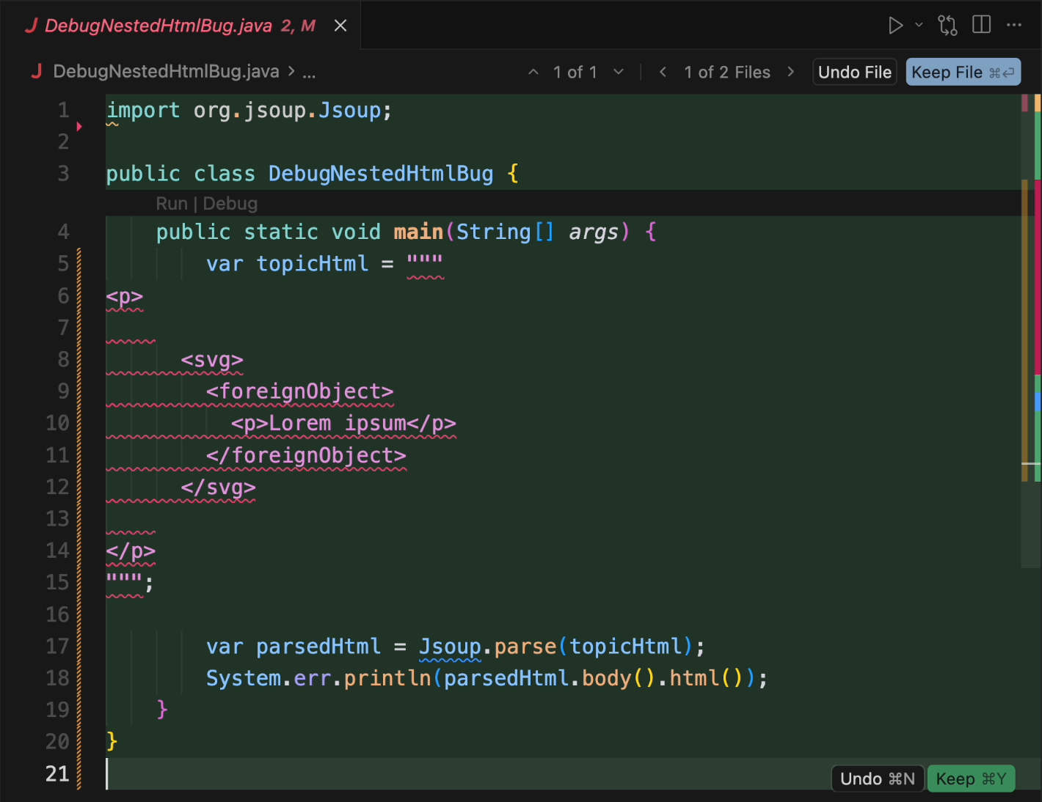Click the Undo File button
This screenshot has width=1042, height=802.
854,72
